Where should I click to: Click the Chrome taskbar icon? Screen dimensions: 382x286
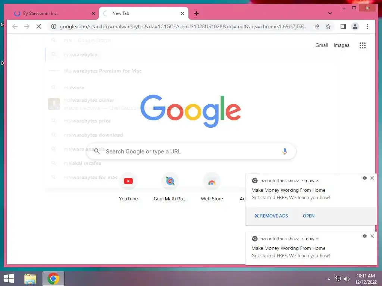(53, 279)
